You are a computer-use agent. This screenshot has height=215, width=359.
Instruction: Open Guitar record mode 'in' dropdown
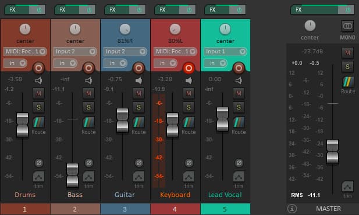pos(115,63)
